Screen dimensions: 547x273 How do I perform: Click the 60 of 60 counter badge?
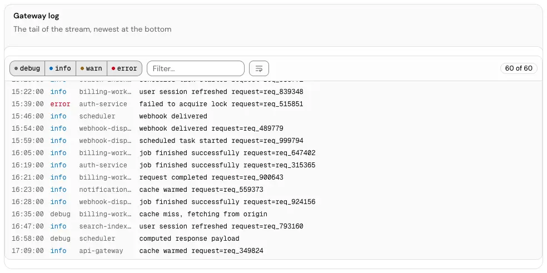(519, 68)
